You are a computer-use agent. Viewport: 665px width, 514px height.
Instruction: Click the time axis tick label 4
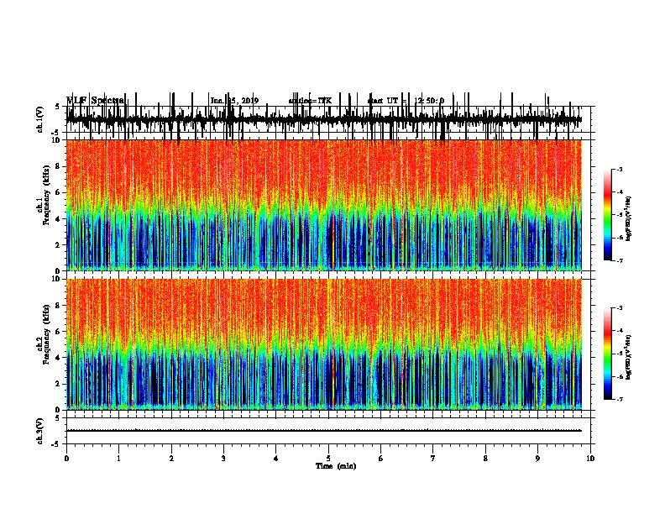click(x=276, y=459)
